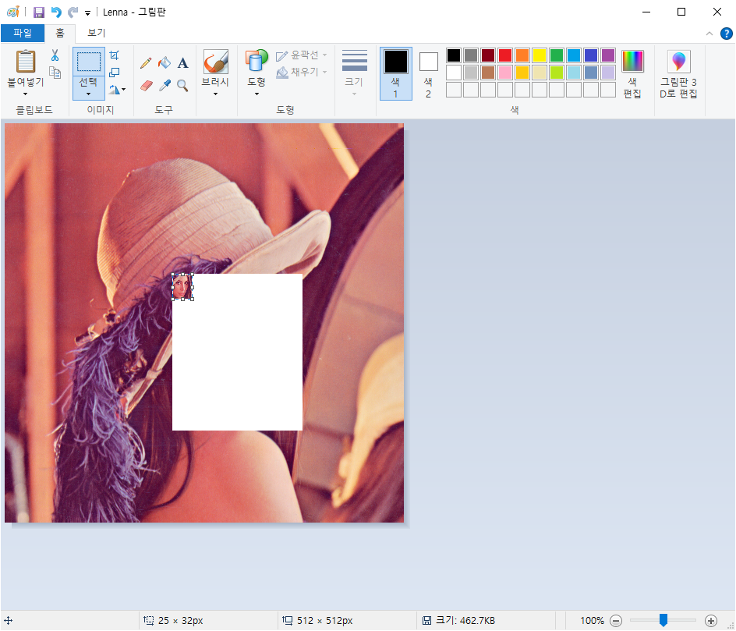
Task: Click the zoom slider thumb
Action: pyautogui.click(x=663, y=620)
